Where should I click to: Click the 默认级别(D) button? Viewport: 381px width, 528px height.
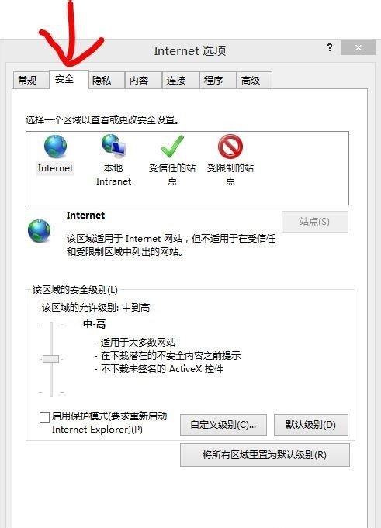(x=311, y=425)
